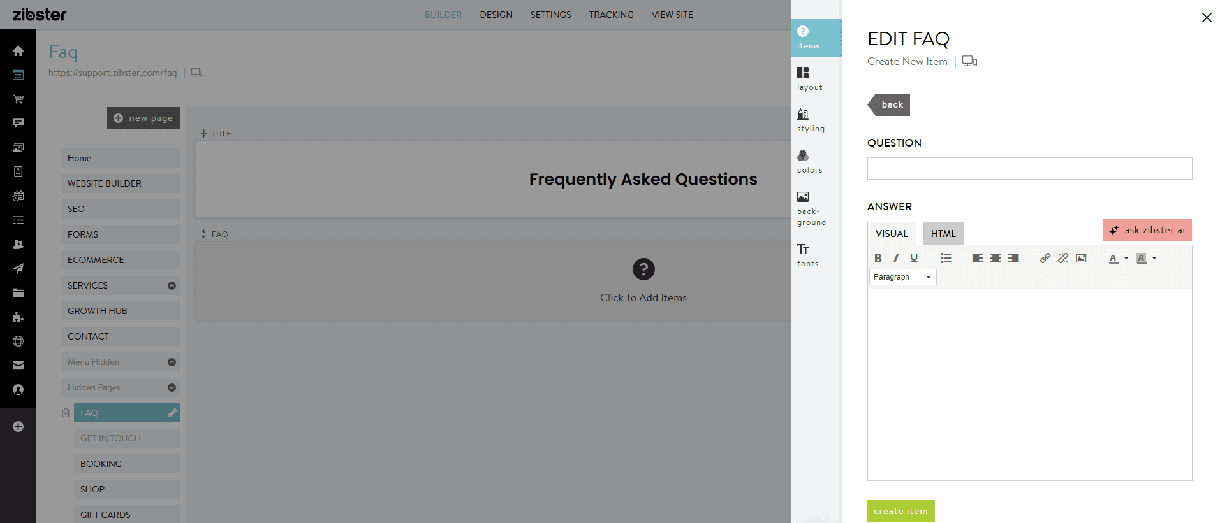Open the layout panel icon
The image size is (1220, 523).
(x=809, y=78)
